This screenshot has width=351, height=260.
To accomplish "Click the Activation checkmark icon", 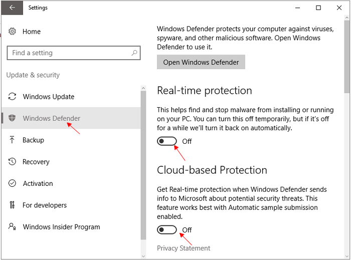I will click(x=13, y=183).
